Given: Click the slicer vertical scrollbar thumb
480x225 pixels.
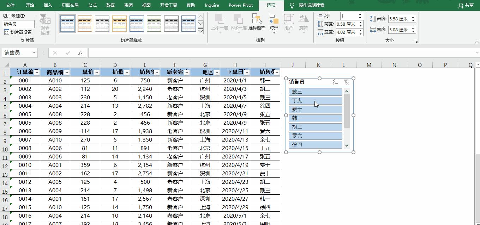Looking at the screenshot, I should click(347, 111).
